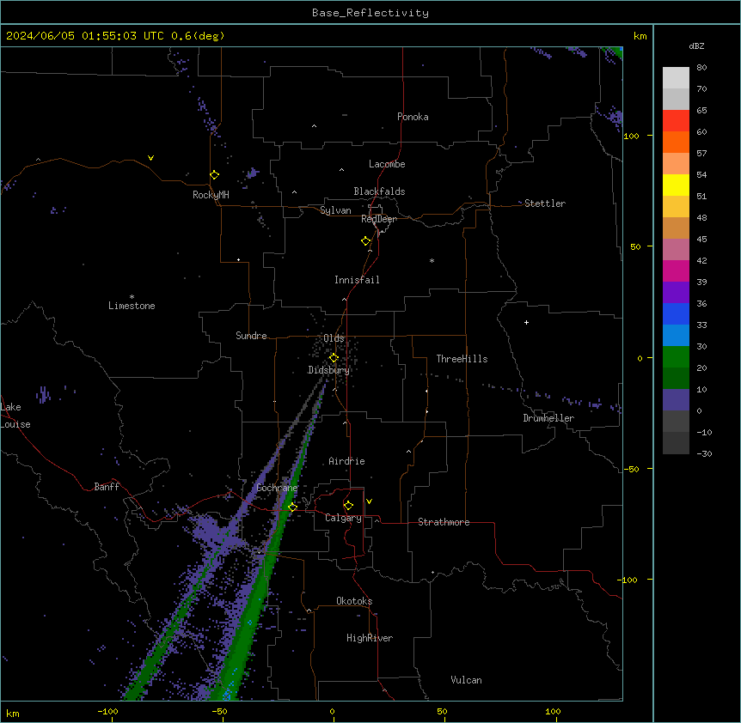The height and width of the screenshot is (723, 741).
Task: Click the yellow diamond marker between Olds and Didsbury
Action: click(334, 358)
